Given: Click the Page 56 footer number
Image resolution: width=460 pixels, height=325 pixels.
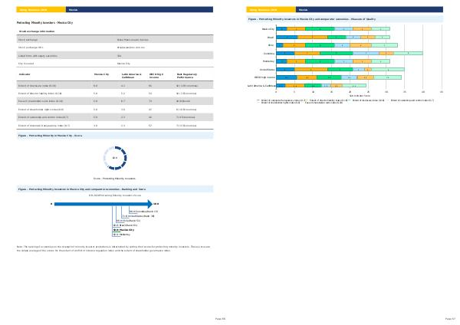Looking at the screenshot, I should 219,317.
